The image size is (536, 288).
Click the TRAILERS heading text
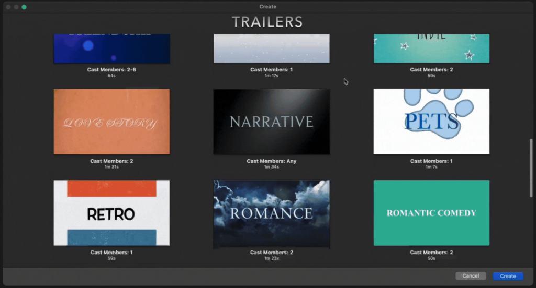click(267, 22)
